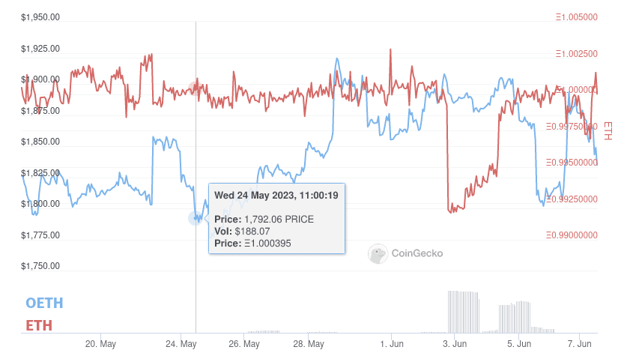Click the vertical ETH axis title
Image resolution: width=624 pixels, height=359 pixels.
[x=608, y=131]
